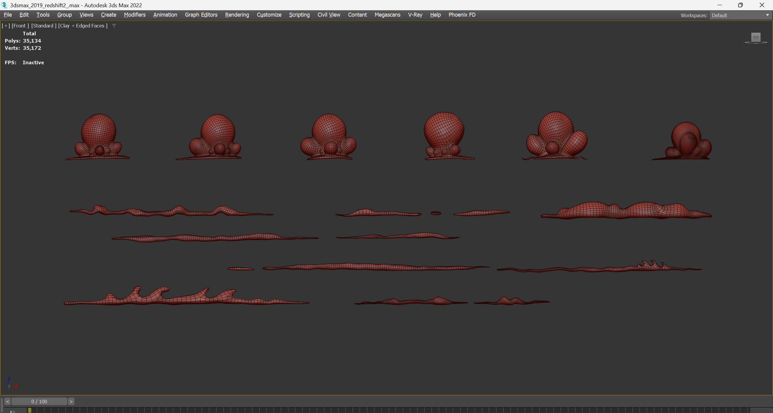Open the [+] viewport general menu

tap(6, 26)
